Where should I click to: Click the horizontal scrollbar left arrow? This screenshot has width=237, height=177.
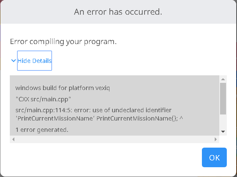click(13, 139)
